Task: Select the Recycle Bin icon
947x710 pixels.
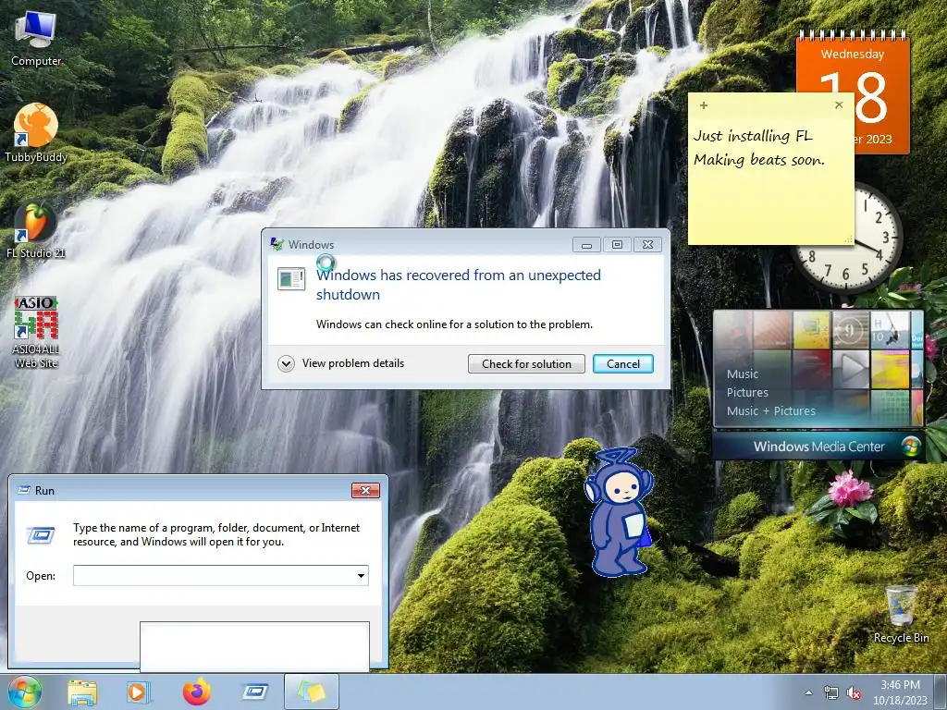Action: point(901,614)
